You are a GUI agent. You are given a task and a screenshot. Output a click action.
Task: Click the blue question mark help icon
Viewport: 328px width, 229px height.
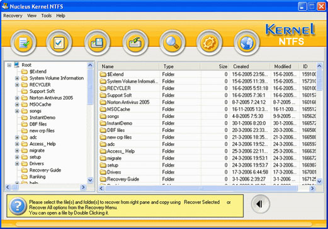18,206
